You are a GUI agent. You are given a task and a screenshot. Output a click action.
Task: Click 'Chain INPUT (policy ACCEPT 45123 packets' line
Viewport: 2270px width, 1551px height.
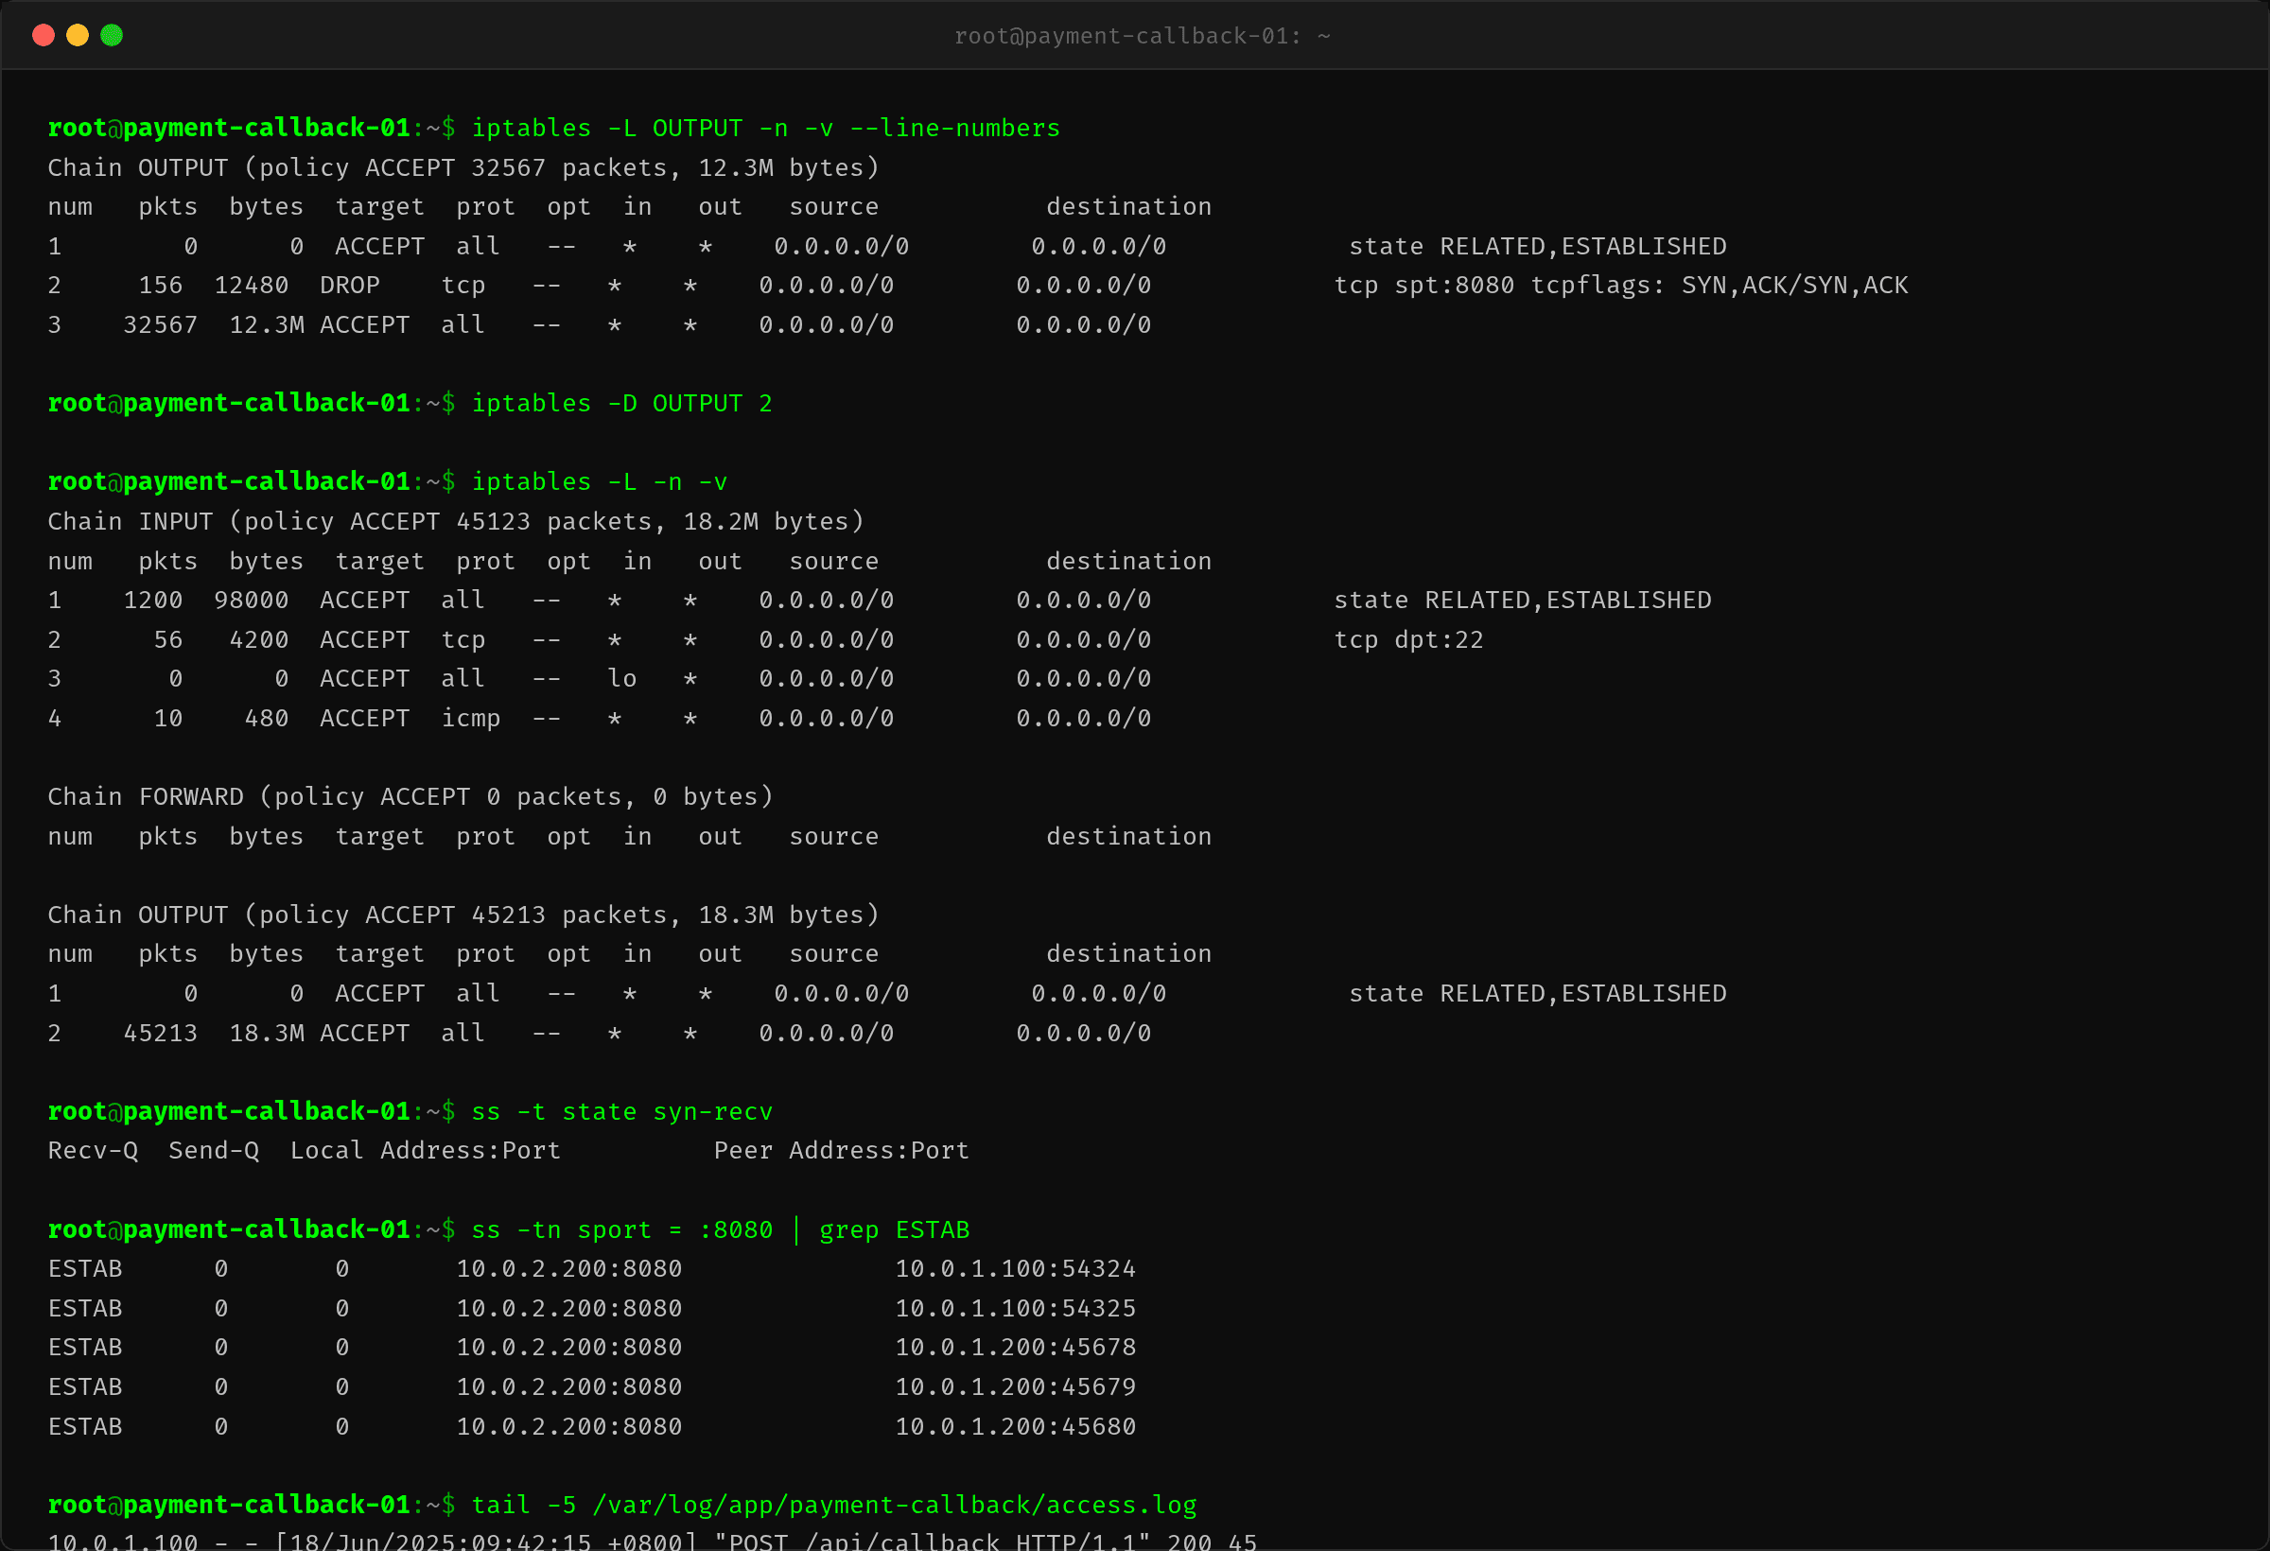[x=456, y=521]
